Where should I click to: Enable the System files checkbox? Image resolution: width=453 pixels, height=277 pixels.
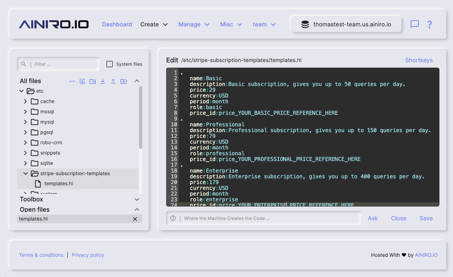110,64
